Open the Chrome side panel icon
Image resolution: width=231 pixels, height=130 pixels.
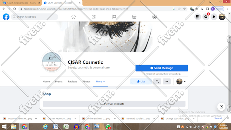click(207, 9)
